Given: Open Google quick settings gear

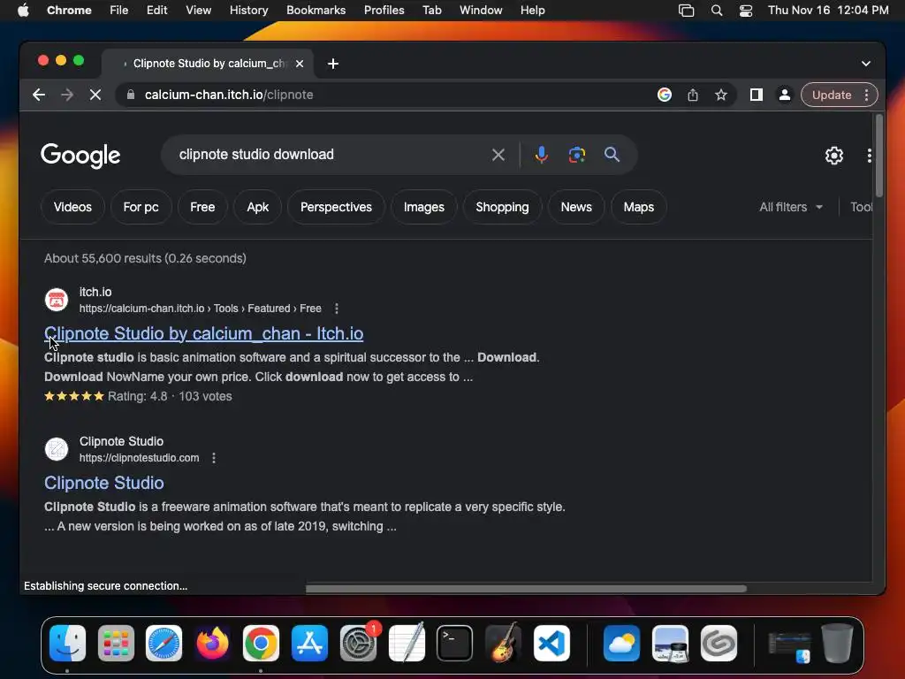Looking at the screenshot, I should [x=834, y=156].
